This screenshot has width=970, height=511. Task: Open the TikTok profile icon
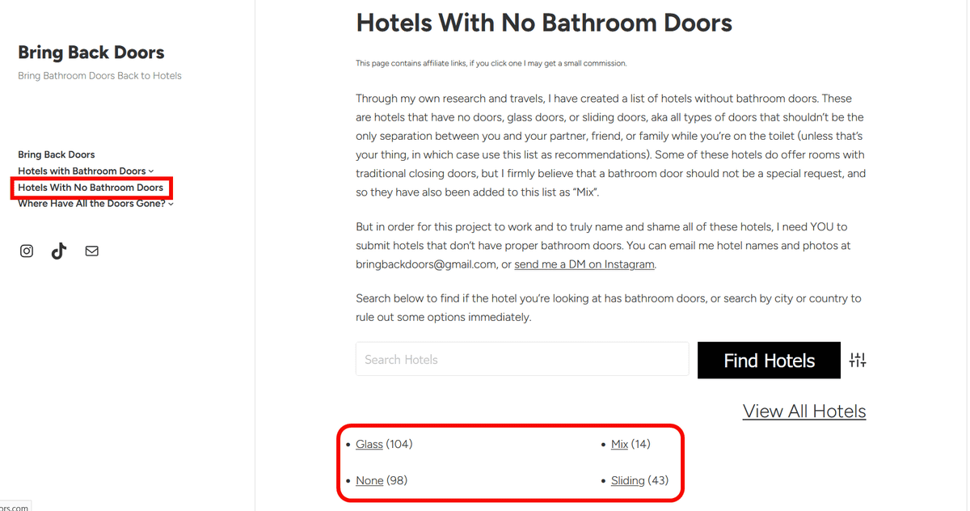pyautogui.click(x=59, y=251)
